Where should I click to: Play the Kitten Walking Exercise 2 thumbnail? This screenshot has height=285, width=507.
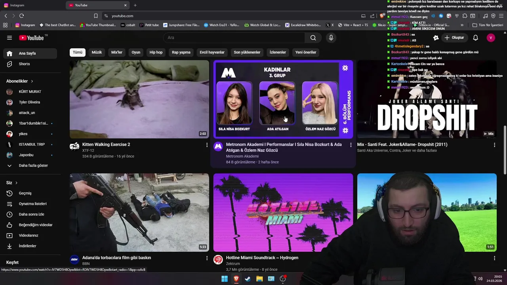pos(139,99)
